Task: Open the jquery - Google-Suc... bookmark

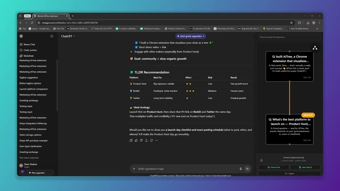Action: click(x=40, y=29)
